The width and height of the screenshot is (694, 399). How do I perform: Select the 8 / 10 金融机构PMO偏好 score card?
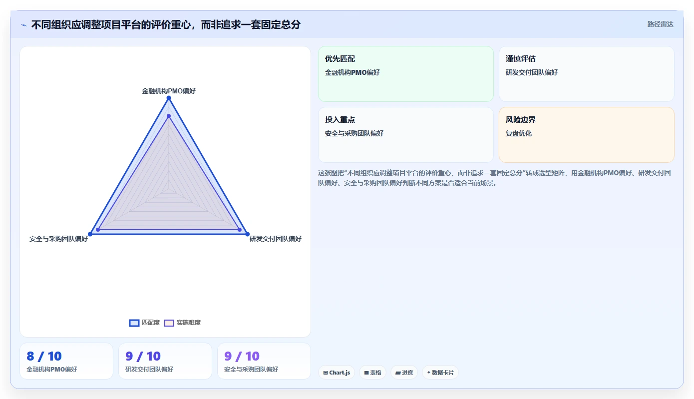pyautogui.click(x=66, y=361)
